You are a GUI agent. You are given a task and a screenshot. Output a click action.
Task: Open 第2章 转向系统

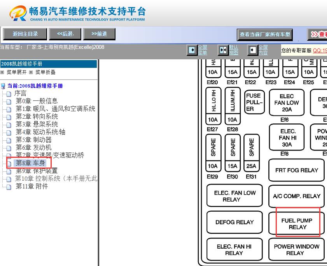click(37, 116)
